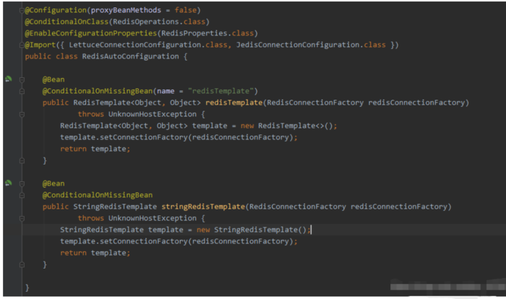Image resolution: width=506 pixels, height=299 pixels.
Task: Click setConnectionFactory inside the stringRedisTemplate method
Action: [144, 241]
